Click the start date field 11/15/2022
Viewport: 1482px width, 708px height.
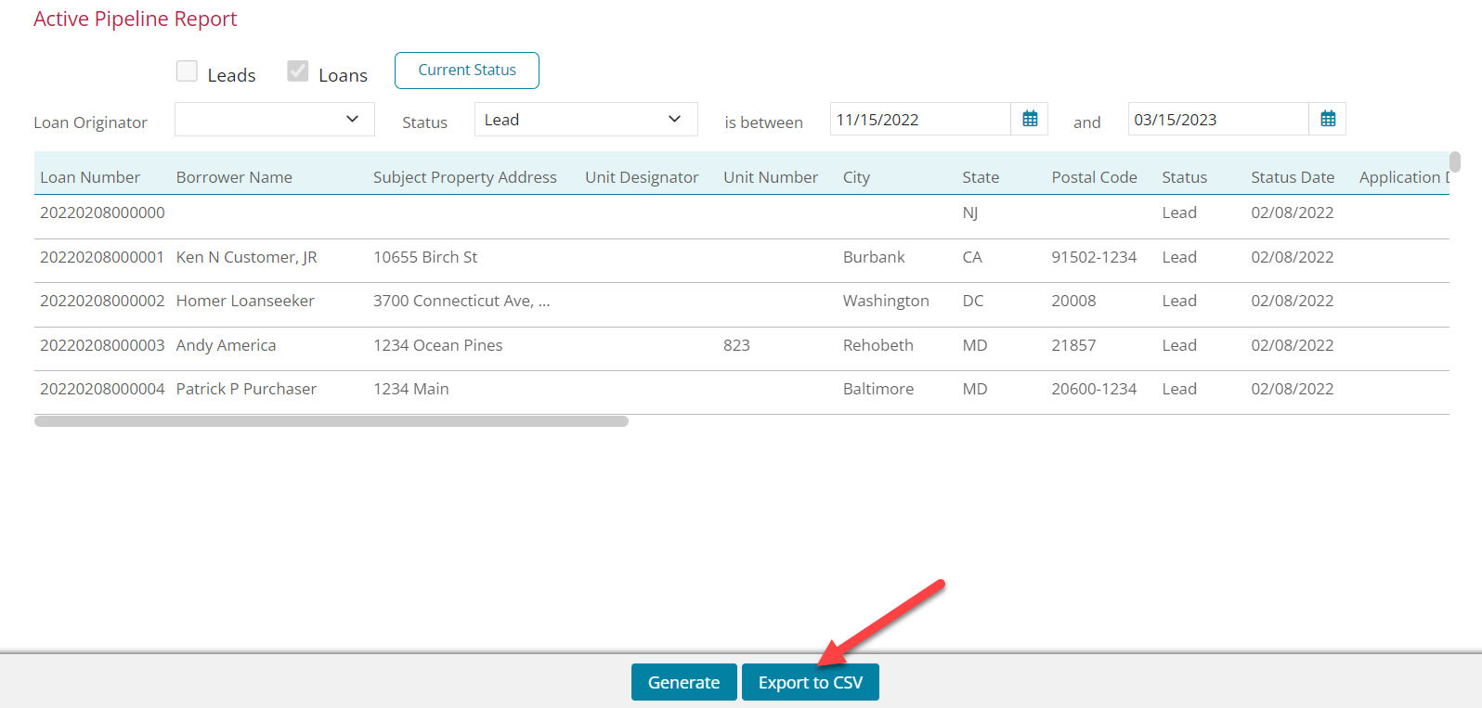[x=919, y=120]
